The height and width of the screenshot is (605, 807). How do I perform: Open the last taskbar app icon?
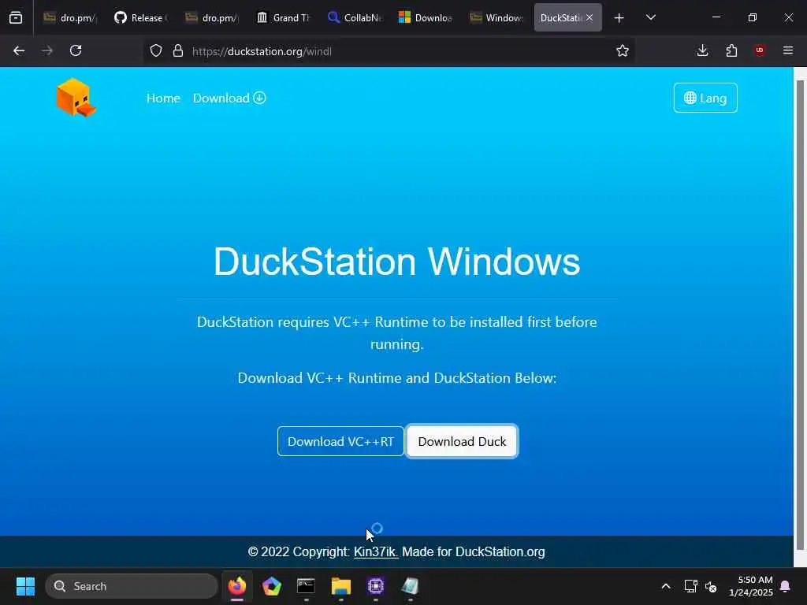pos(410,586)
